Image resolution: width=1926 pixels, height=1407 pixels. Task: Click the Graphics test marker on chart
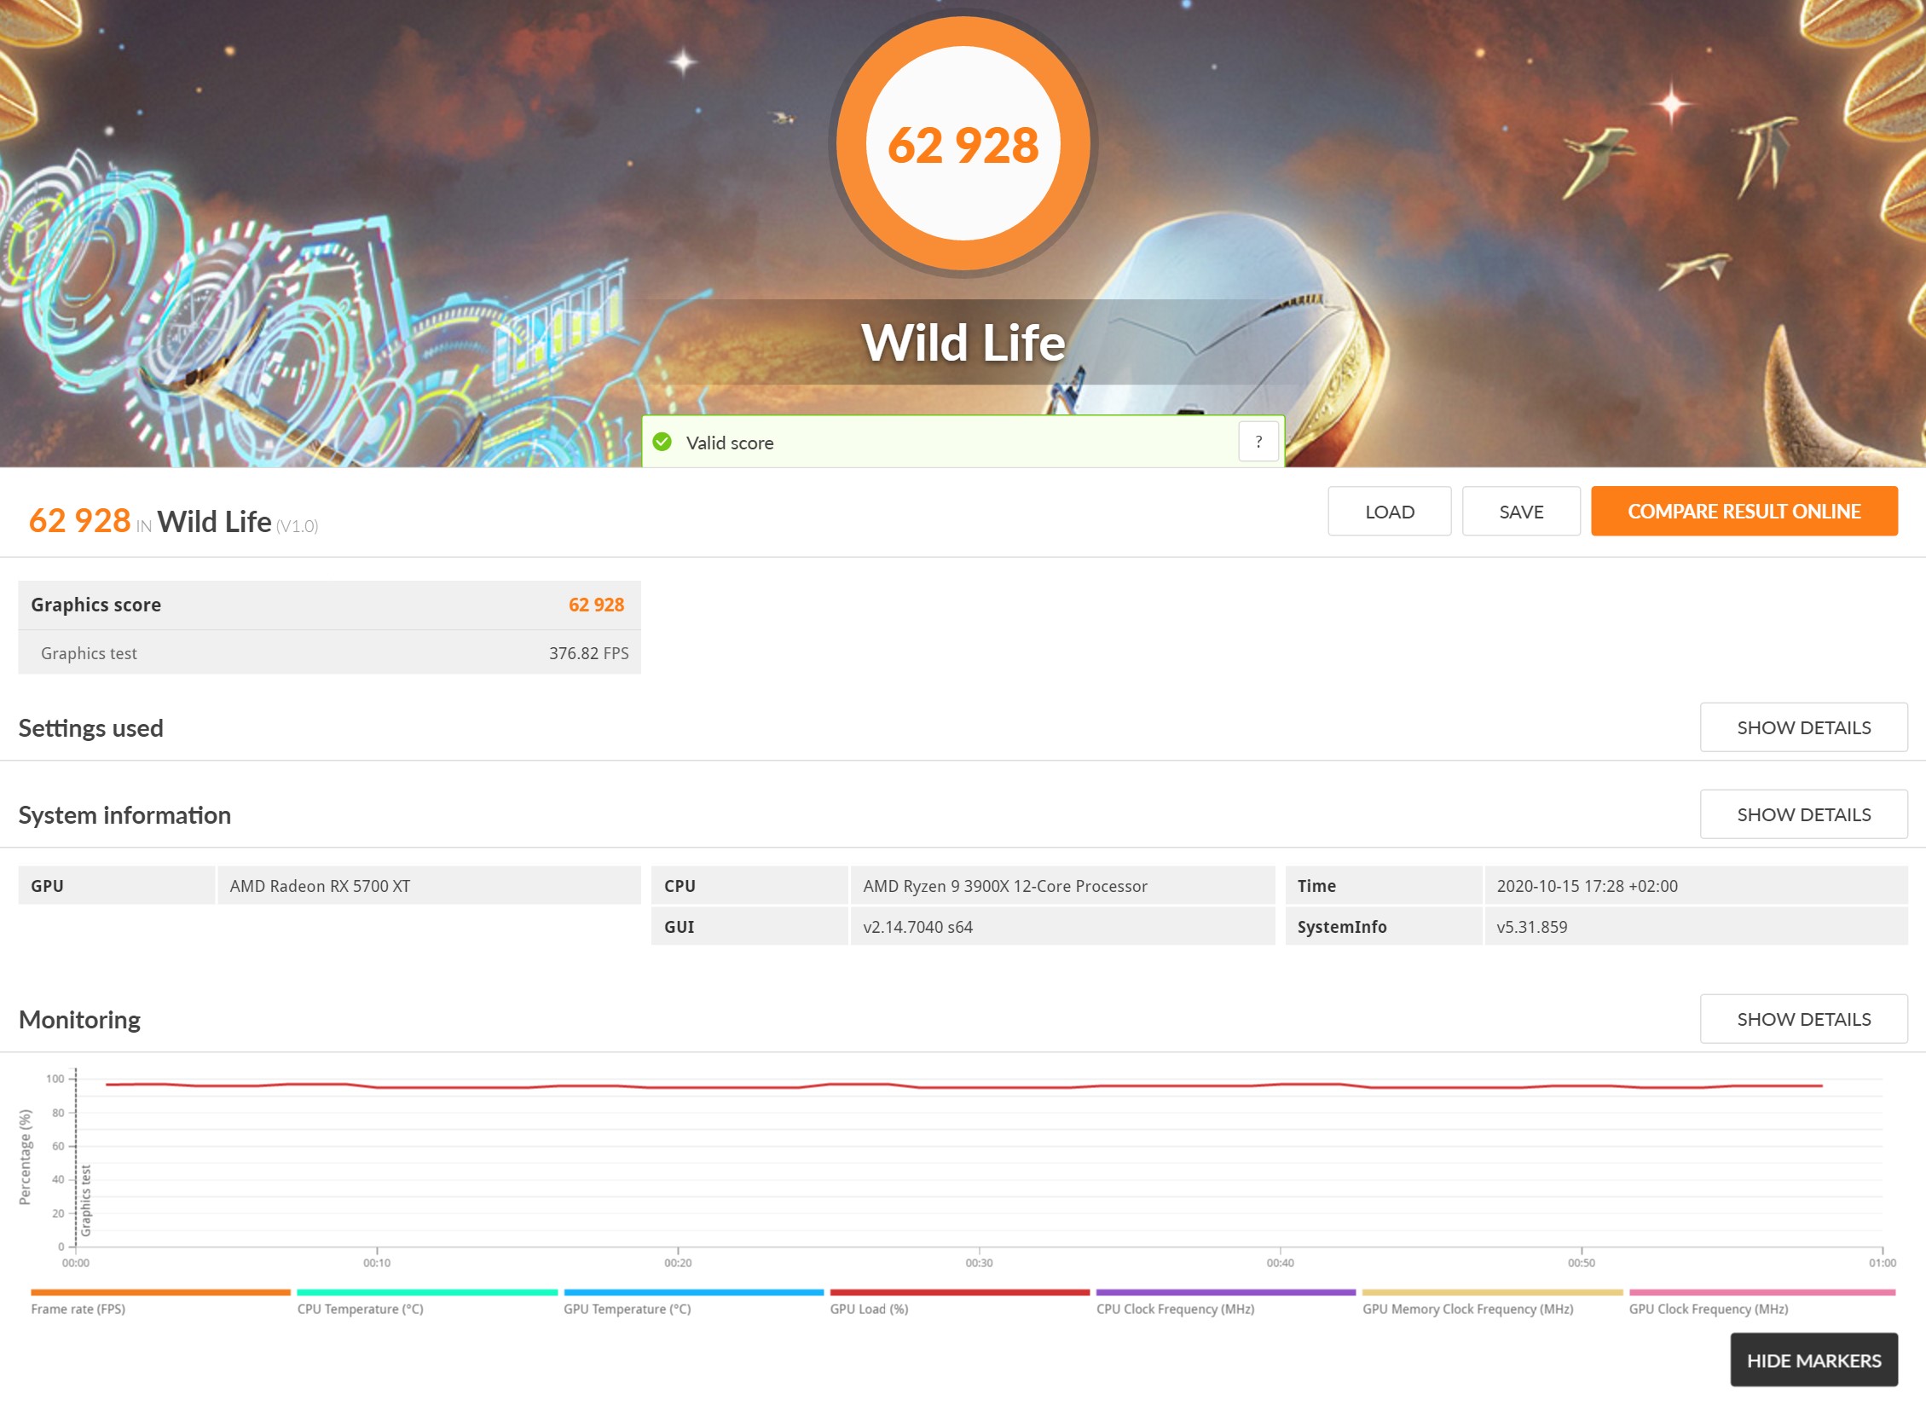[86, 1201]
